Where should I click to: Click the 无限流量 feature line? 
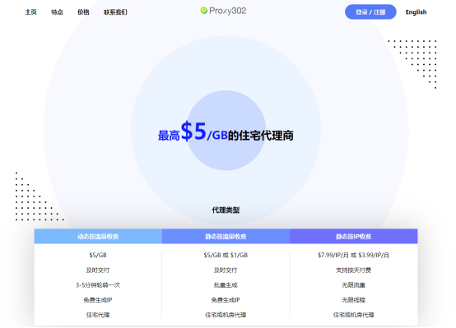click(353, 285)
